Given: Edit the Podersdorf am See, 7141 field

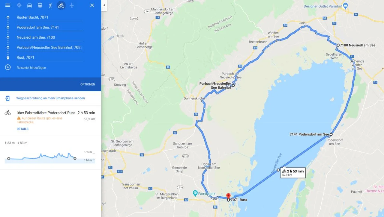Looking at the screenshot, I should coord(49,27).
